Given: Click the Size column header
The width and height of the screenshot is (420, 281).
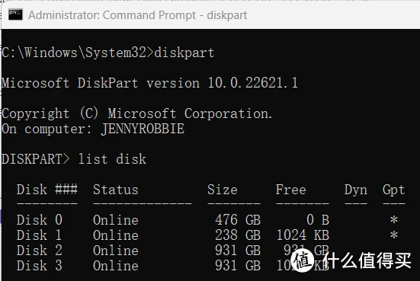Looking at the screenshot, I should pyautogui.click(x=223, y=190).
